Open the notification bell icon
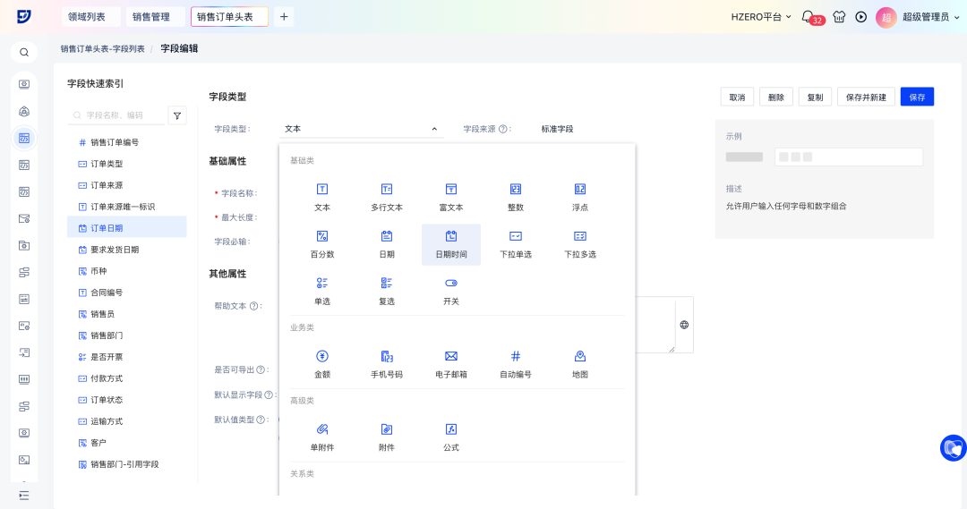The height and width of the screenshot is (509, 967). [808, 16]
